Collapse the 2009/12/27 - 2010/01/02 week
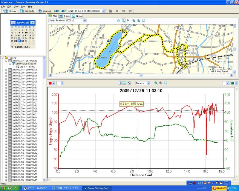Image resolution: width=239 pixels, height=191 pixels. [6, 61]
